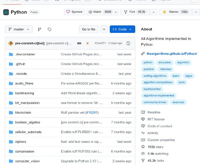
Task: Open pre-commit-ci[bot] avatar icon
Action: pos(11,43)
